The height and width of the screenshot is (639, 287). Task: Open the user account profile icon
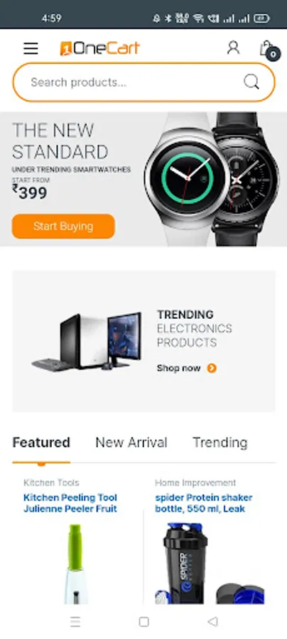pos(233,48)
